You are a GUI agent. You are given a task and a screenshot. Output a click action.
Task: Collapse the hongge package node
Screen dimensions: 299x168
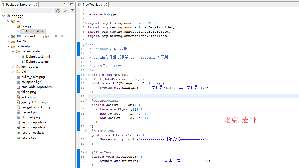pos(13,26)
